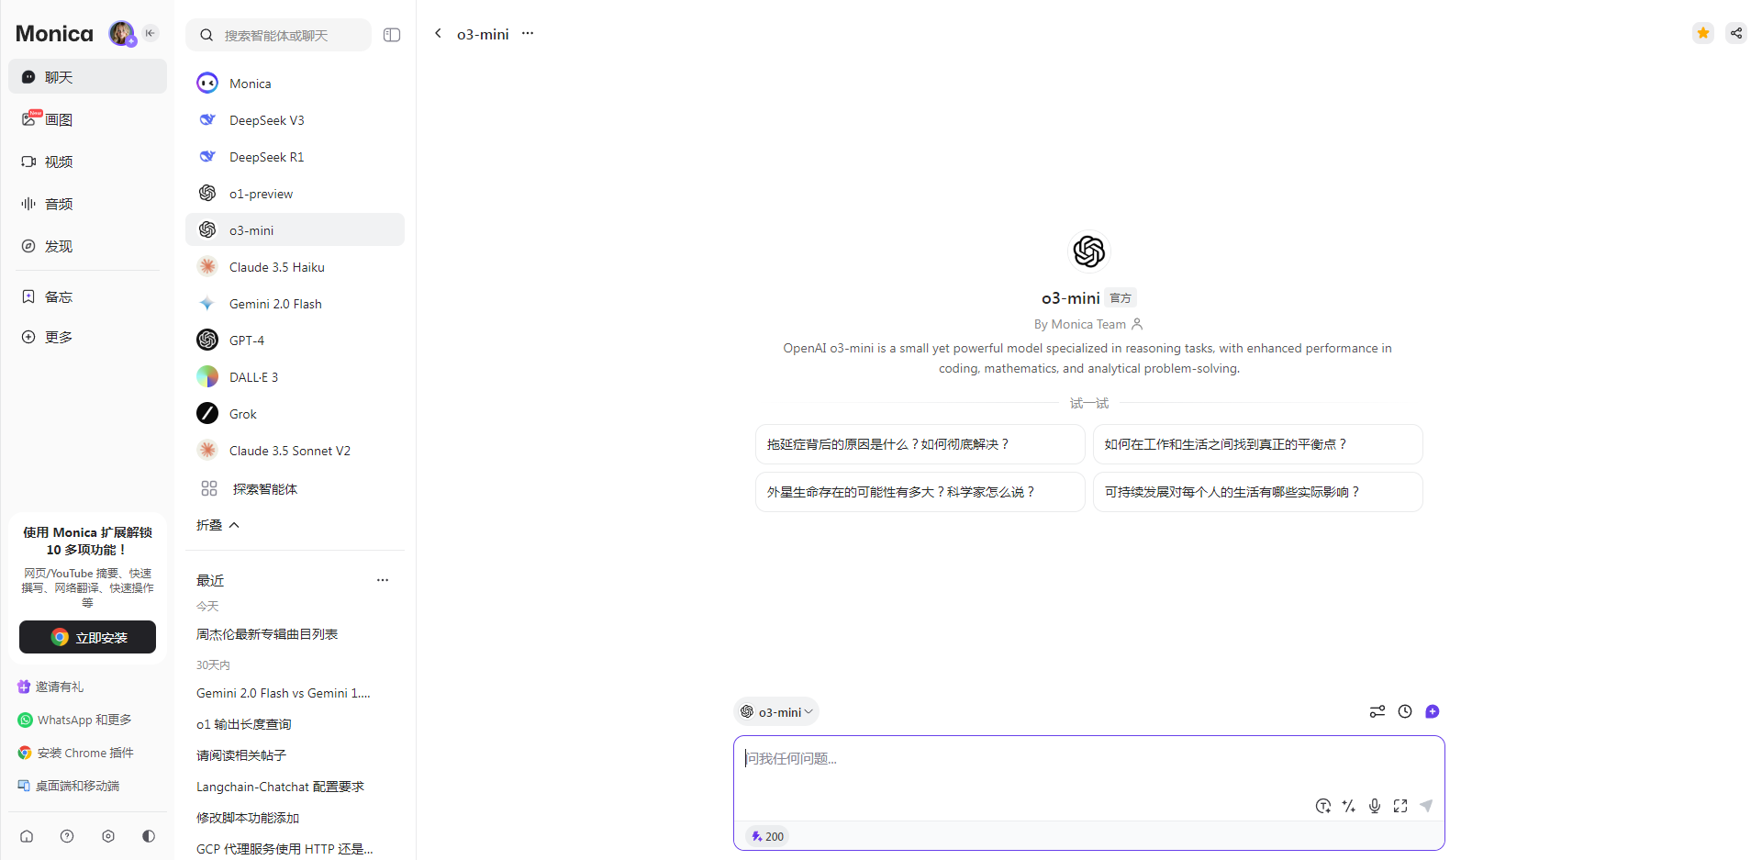Open the prompt shortcuts slash icon
The width and height of the screenshot is (1762, 860).
pyautogui.click(x=1349, y=806)
